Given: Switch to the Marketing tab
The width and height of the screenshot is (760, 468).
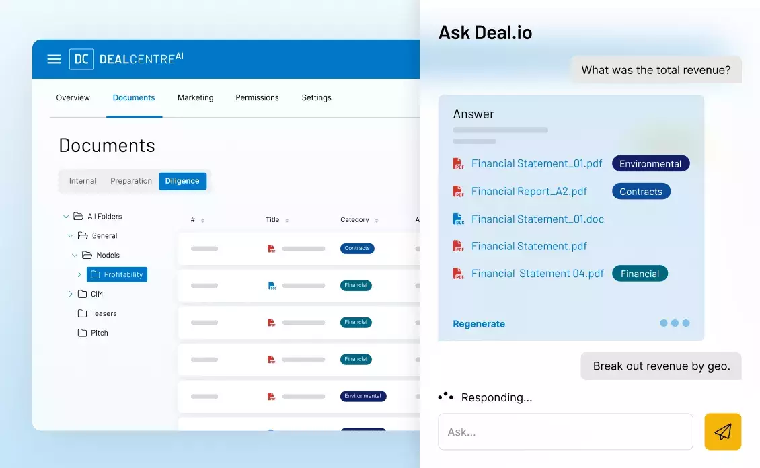Looking at the screenshot, I should tap(195, 97).
